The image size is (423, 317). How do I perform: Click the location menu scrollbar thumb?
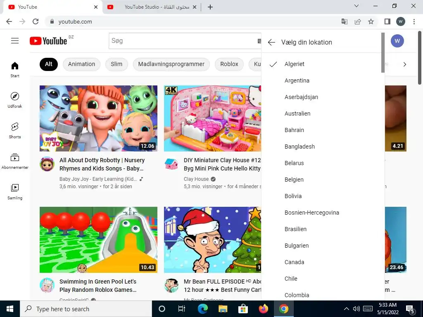coord(383,52)
